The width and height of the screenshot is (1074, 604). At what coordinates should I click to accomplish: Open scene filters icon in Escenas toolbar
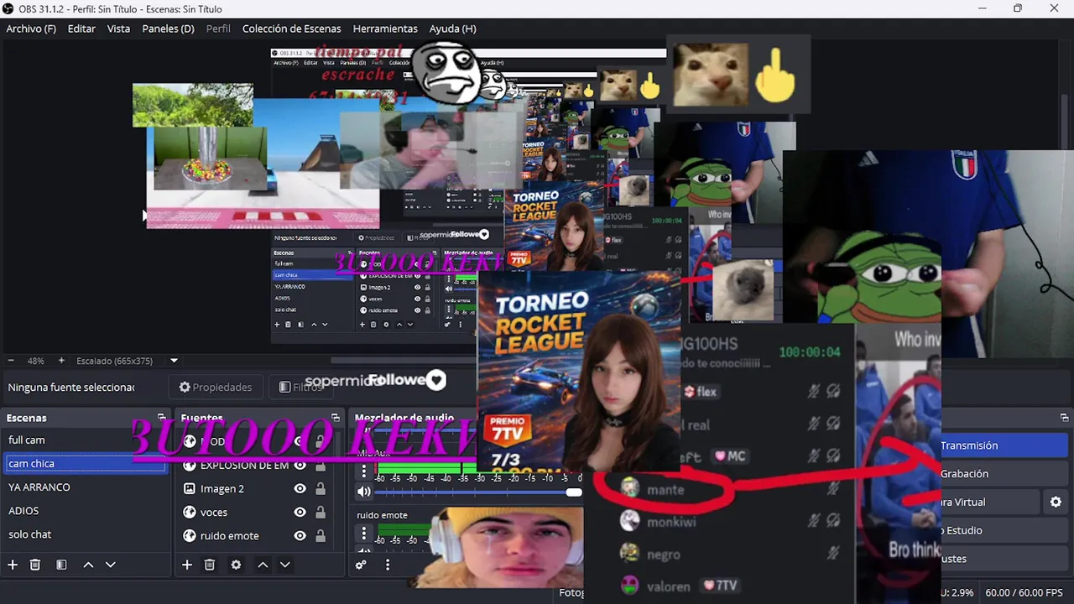pos(61,565)
